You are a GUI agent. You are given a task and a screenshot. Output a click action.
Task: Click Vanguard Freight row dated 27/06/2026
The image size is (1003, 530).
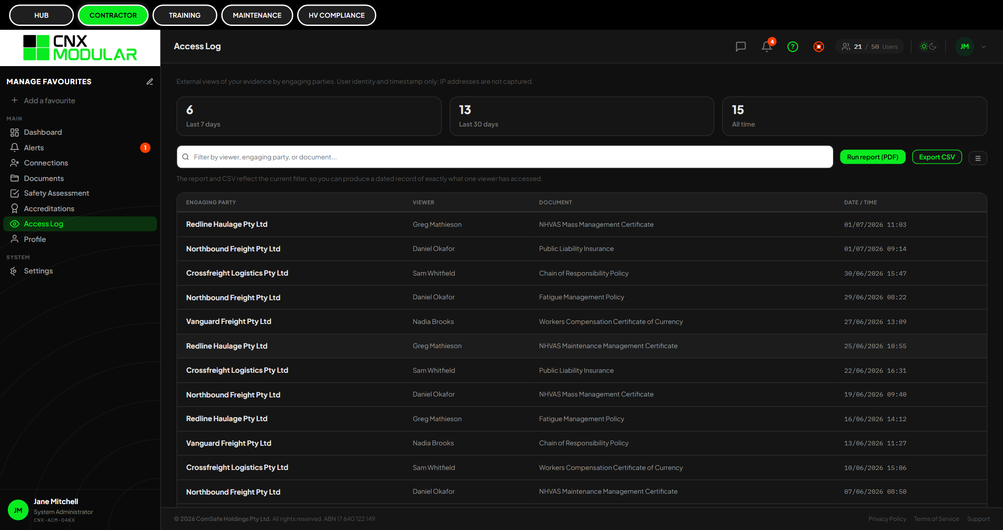coord(582,321)
